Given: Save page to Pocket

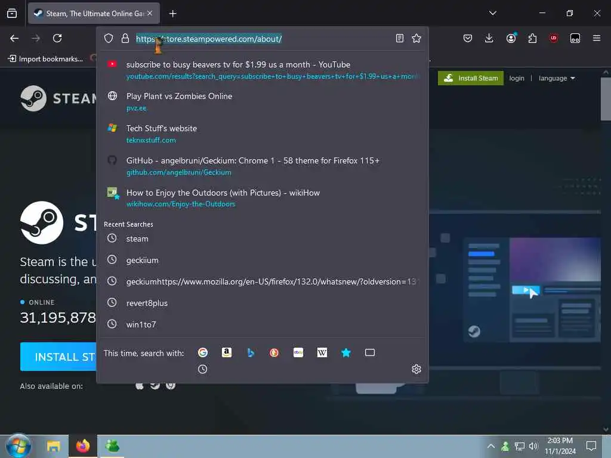Looking at the screenshot, I should [x=468, y=38].
